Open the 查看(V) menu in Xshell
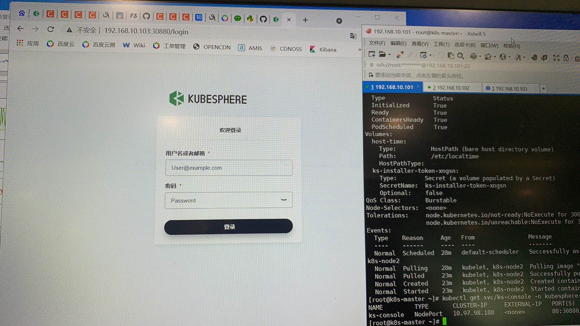 pyautogui.click(x=420, y=44)
